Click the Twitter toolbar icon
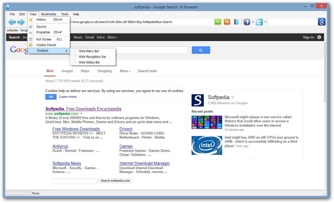 click(x=259, y=22)
